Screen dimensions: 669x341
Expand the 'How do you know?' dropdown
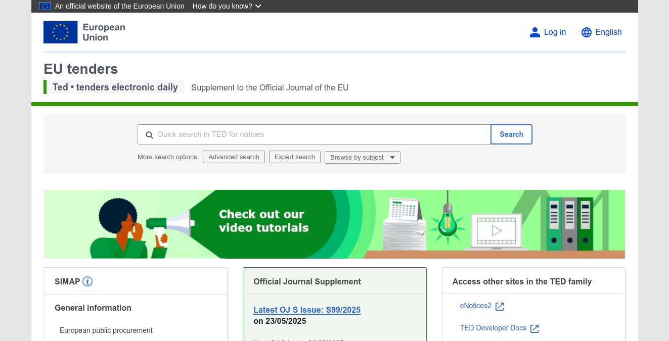pos(227,6)
